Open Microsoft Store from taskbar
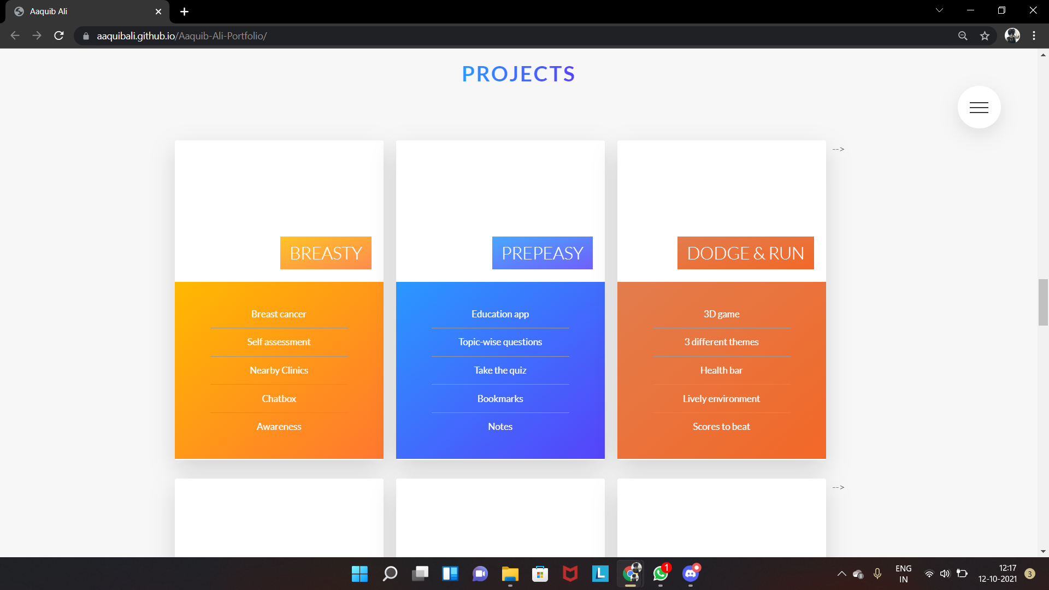 540,574
